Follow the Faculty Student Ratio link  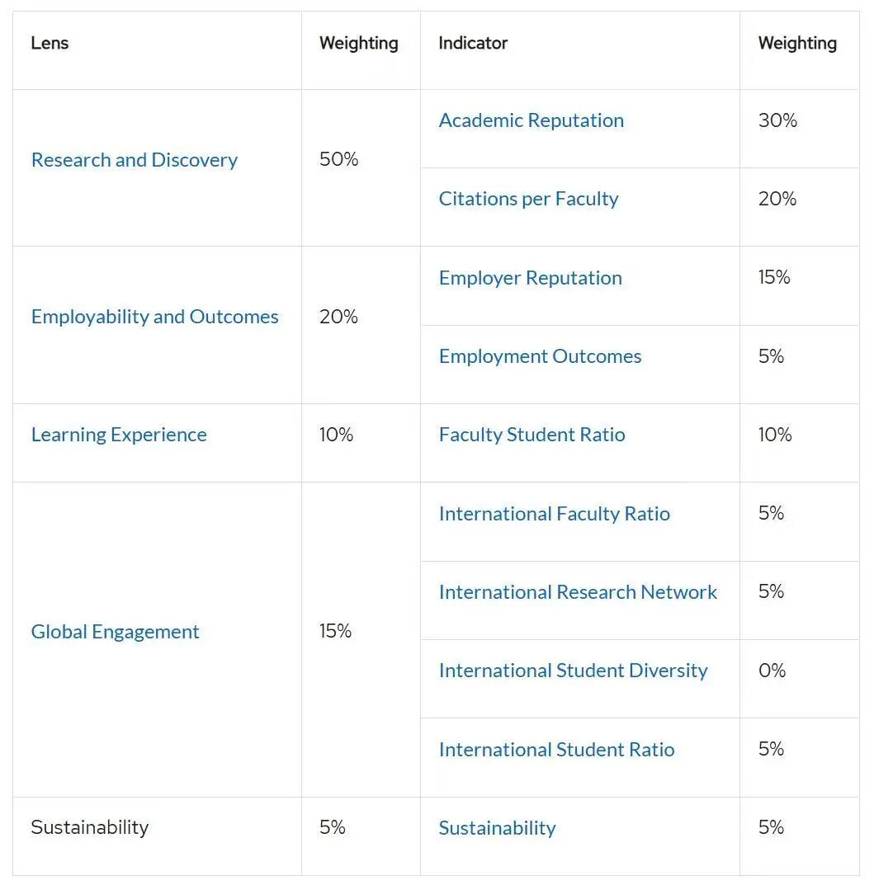[531, 435]
